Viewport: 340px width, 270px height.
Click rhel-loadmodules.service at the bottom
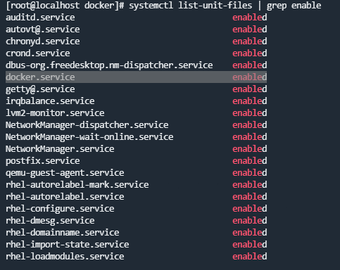[65, 257]
